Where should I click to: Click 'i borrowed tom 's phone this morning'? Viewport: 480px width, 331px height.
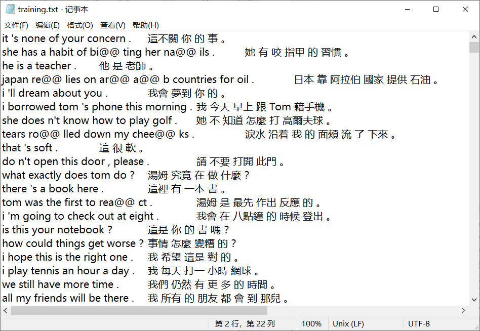pyautogui.click(x=94, y=107)
